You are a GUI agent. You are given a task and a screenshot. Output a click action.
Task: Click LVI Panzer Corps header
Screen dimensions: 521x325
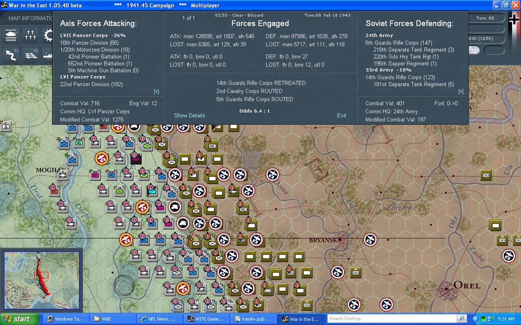click(x=83, y=77)
